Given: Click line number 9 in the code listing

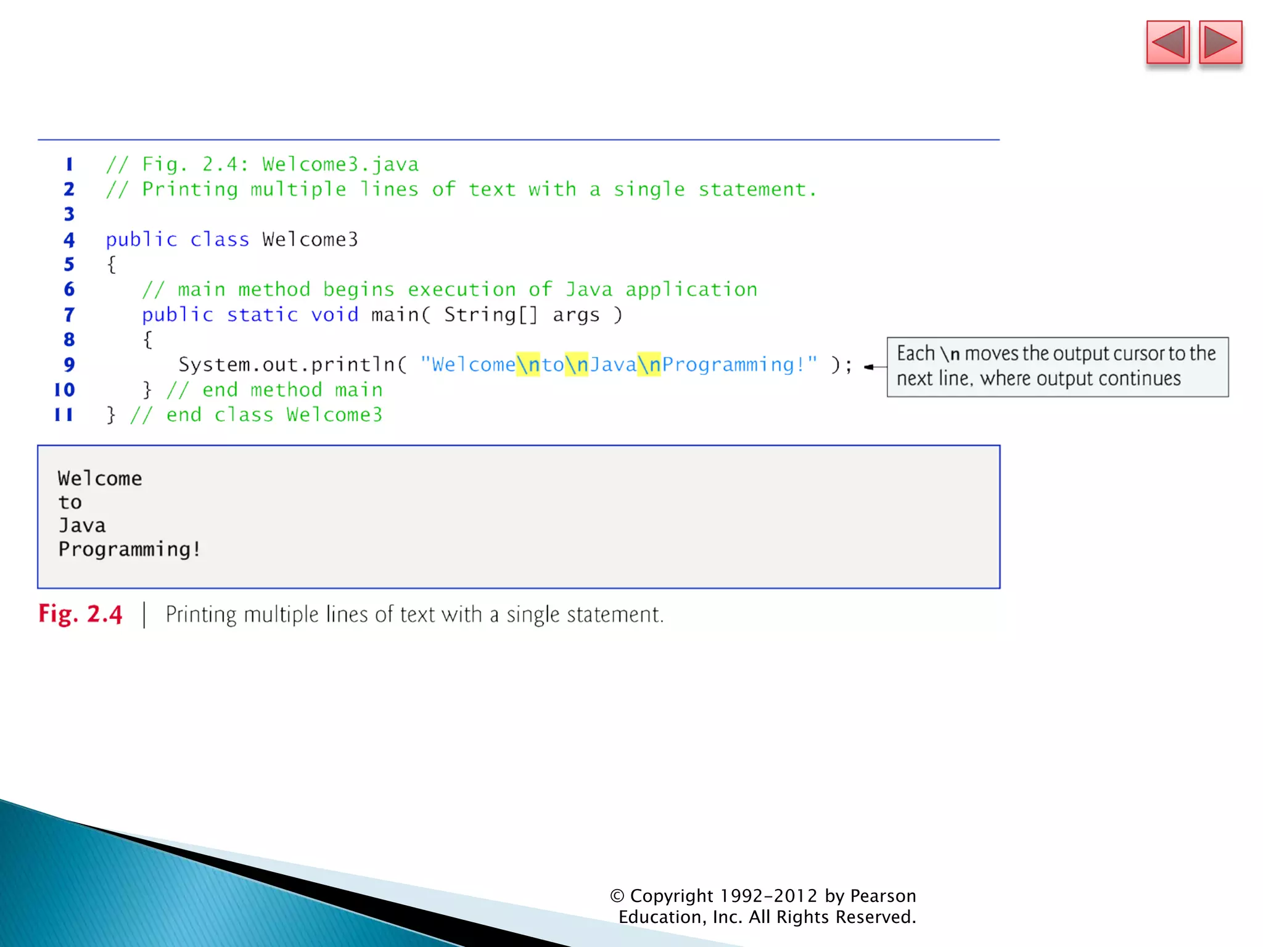Looking at the screenshot, I should (x=69, y=364).
